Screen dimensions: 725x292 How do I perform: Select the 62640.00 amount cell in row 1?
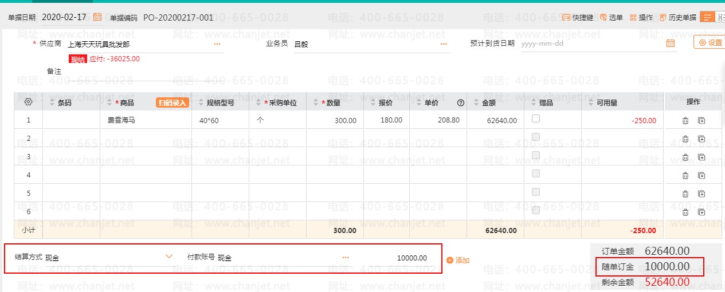(495, 120)
